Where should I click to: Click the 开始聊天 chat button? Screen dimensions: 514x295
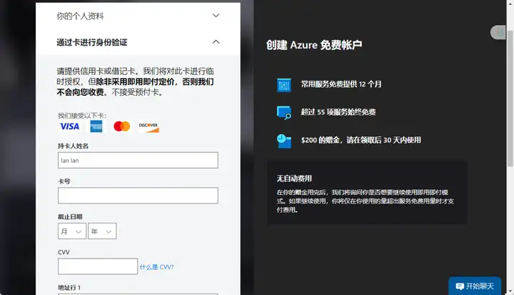(x=475, y=286)
